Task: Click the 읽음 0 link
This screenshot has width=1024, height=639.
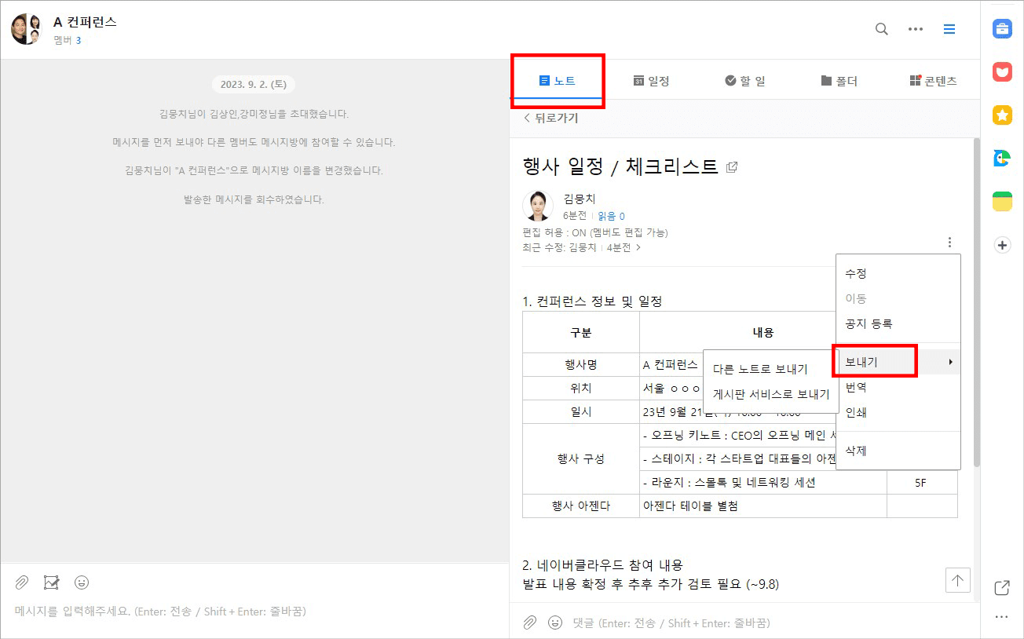Action: click(611, 215)
